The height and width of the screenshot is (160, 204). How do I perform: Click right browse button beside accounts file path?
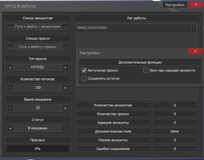click(x=65, y=27)
